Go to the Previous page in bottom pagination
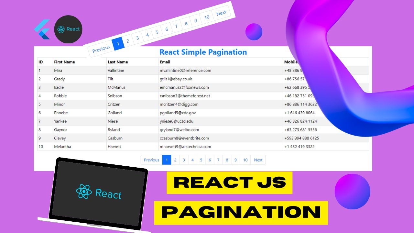 click(x=151, y=160)
